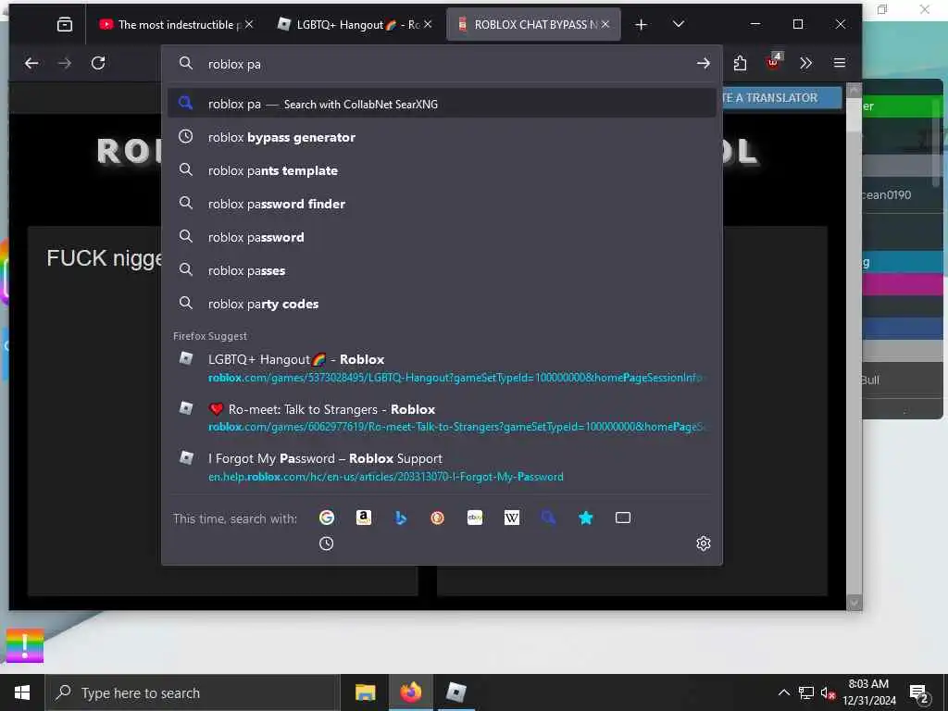This screenshot has height=711, width=948.
Task: Click into the address bar text 'roblox pa'
Action: [x=234, y=64]
